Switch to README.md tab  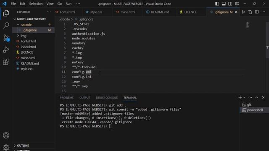160,12
